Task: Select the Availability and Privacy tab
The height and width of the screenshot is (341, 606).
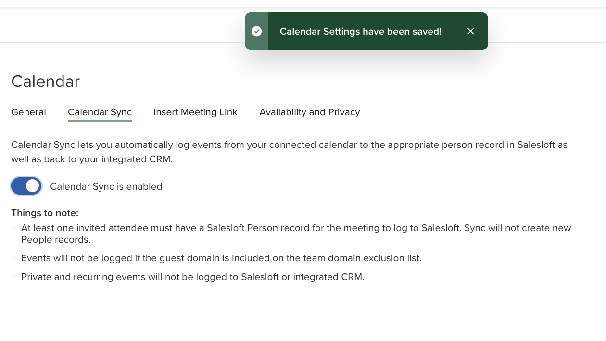Action: 309,112
